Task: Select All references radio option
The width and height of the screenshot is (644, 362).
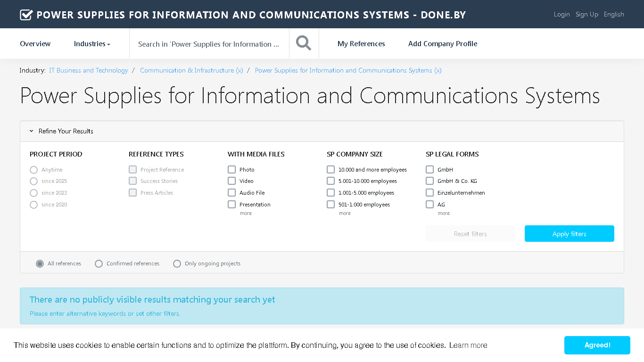Action: click(40, 263)
